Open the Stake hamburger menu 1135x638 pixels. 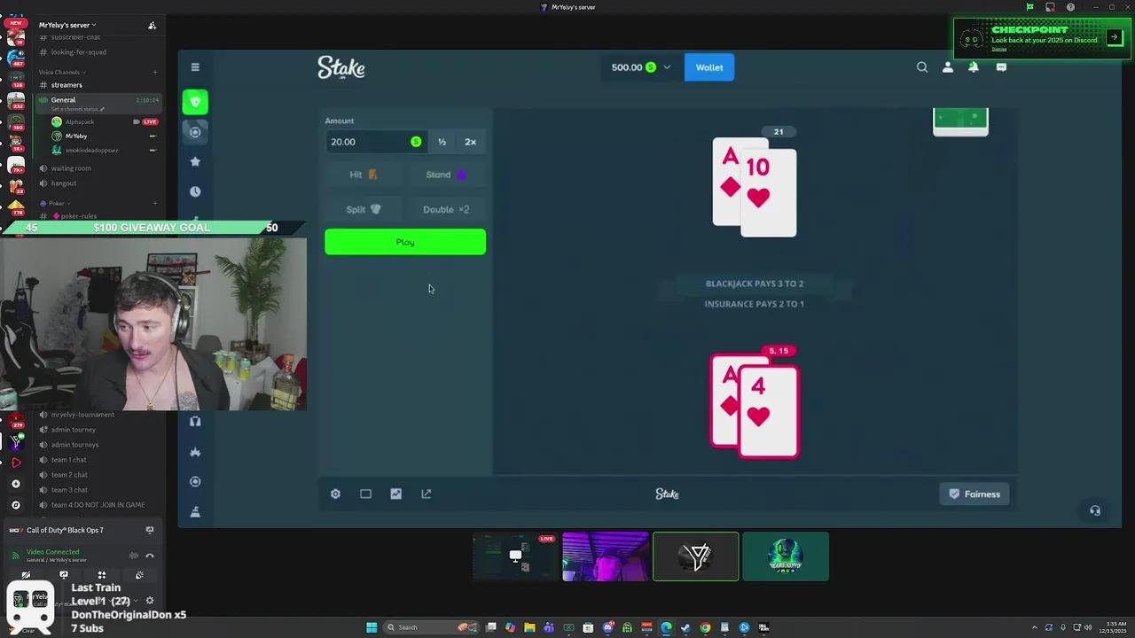pos(196,67)
